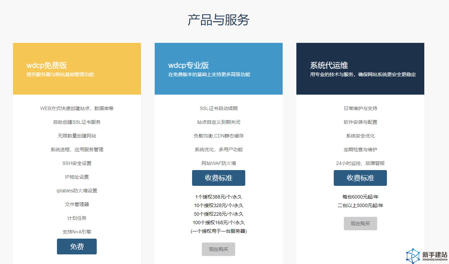Click price line 50个授权228元/个/永久
The image size is (449, 264).
218,214
